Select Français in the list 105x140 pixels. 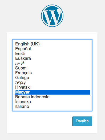(23, 73)
